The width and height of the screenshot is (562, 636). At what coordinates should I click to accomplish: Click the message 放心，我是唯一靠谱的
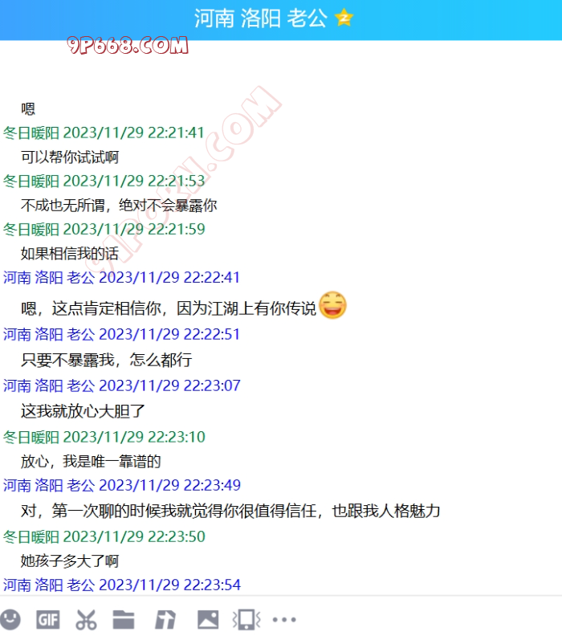(91, 462)
